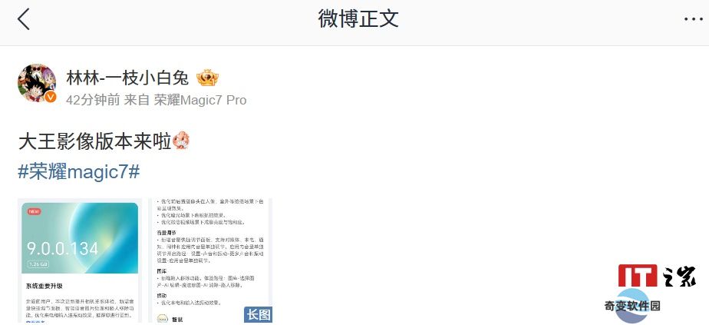Click 系统重要升级 heading in first thumbnail
Image resolution: width=709 pixels, height=325 pixels.
[45, 286]
